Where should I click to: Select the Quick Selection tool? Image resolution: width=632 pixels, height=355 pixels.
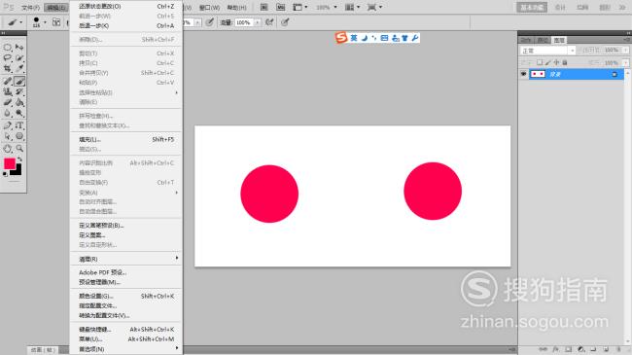[19, 58]
